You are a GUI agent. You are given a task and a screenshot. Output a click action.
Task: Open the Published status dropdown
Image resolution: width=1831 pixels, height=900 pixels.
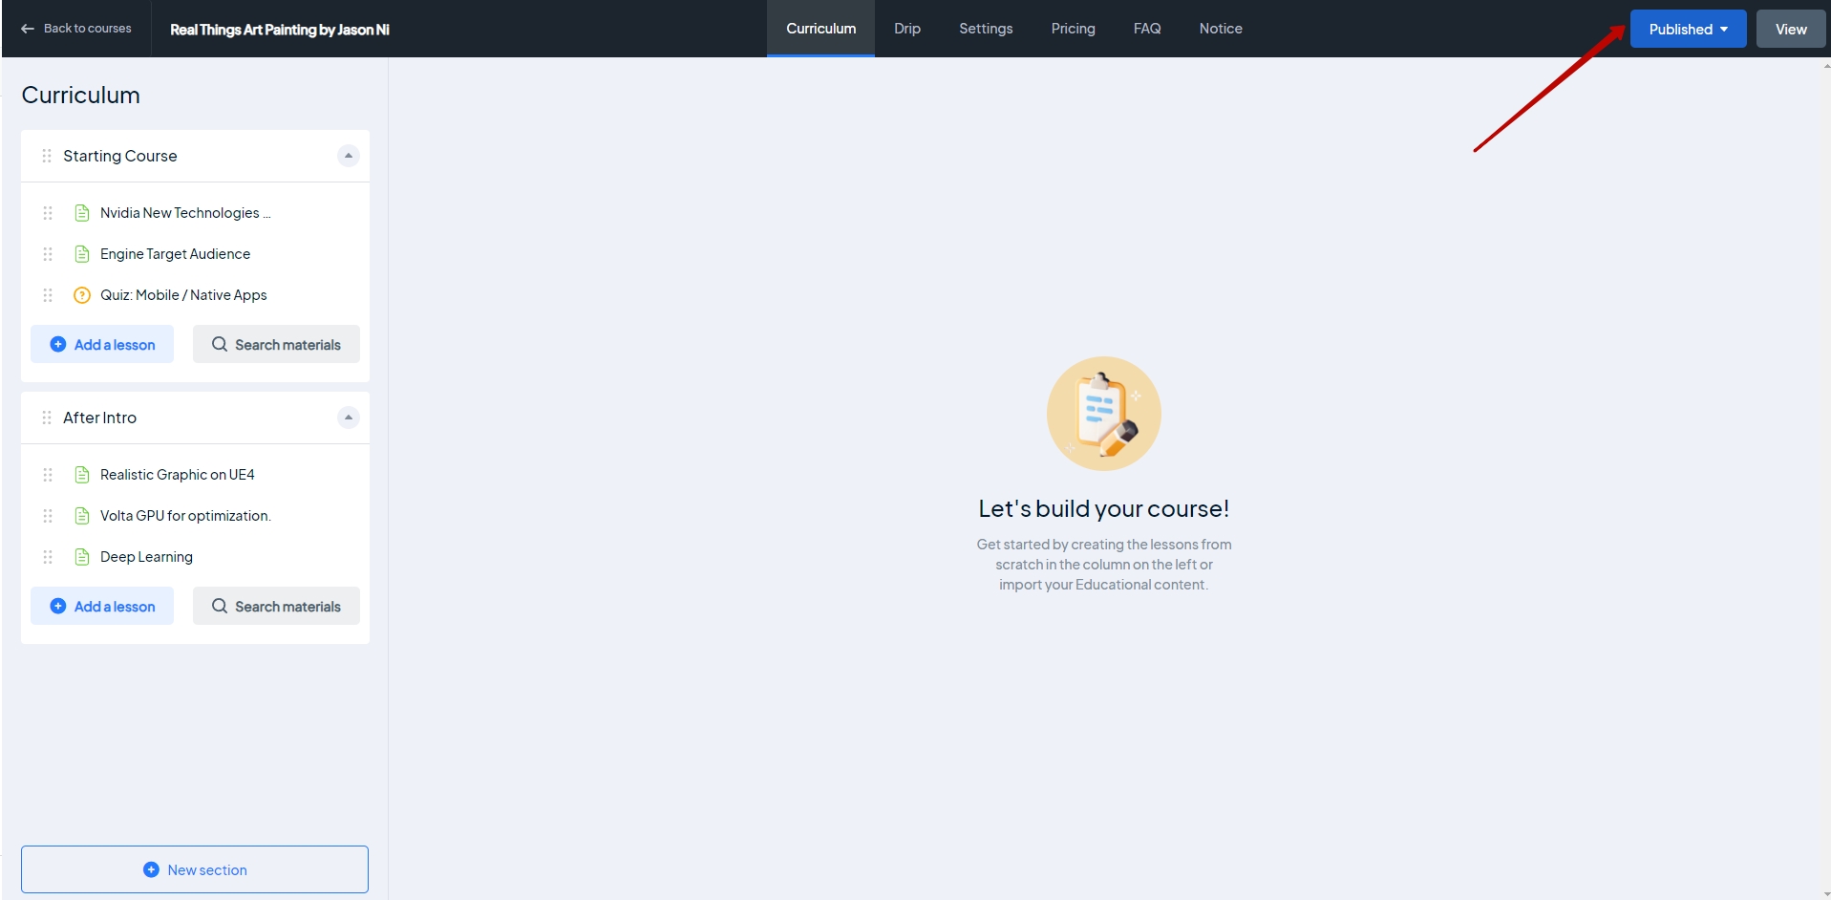[x=1687, y=29]
